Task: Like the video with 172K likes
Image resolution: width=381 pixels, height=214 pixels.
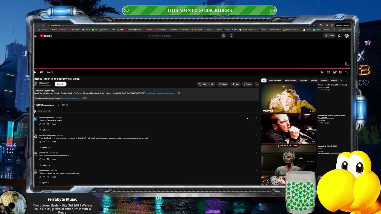Action: [202, 84]
